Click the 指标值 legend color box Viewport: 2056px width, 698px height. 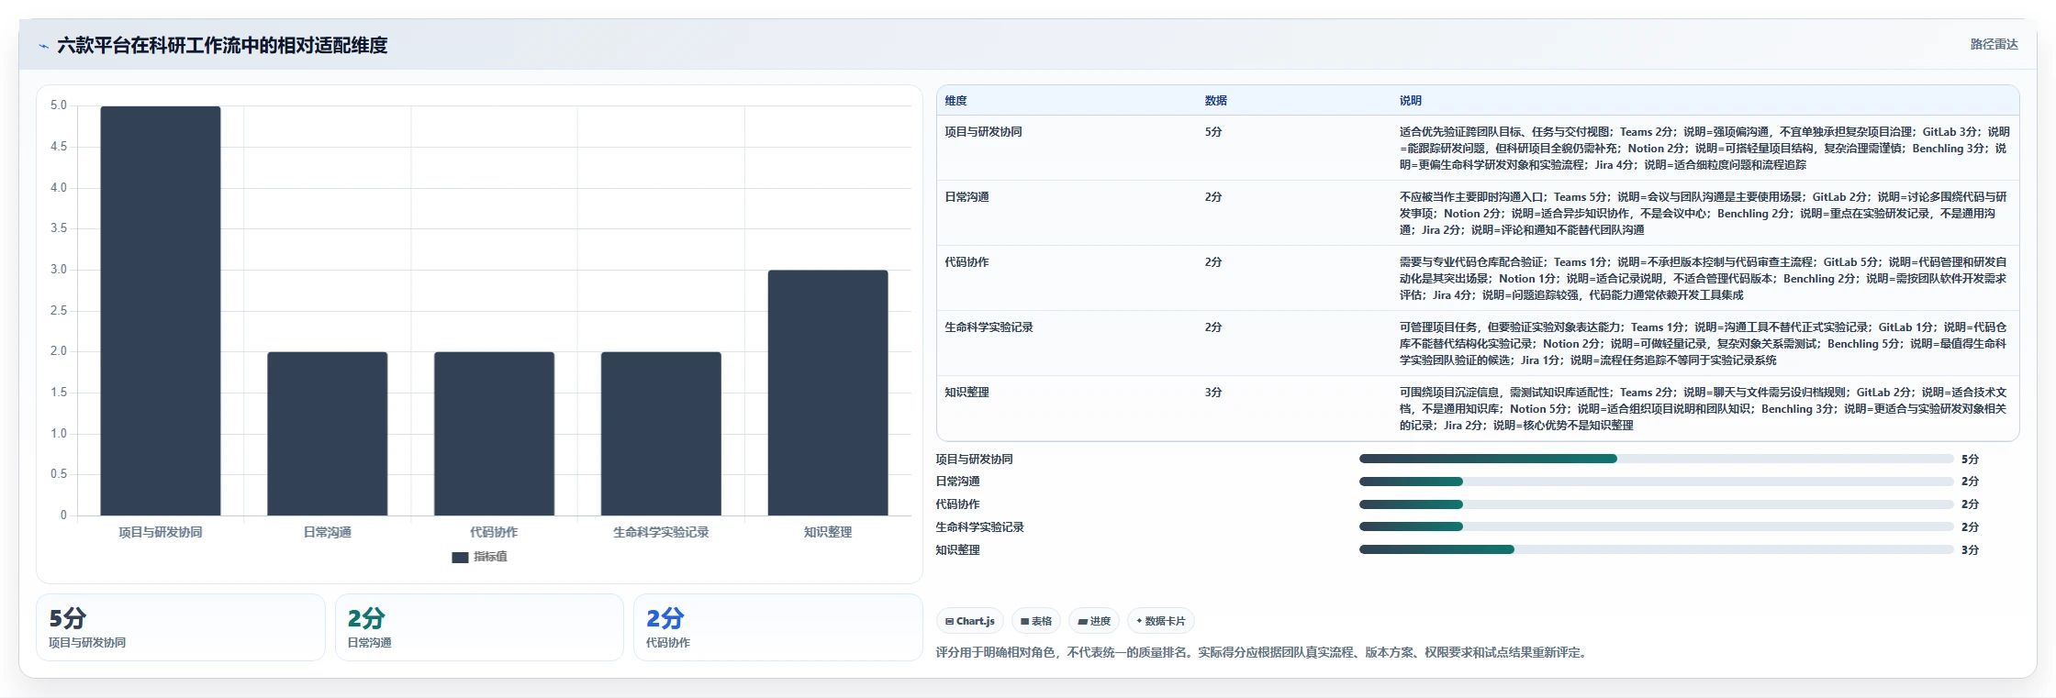[x=460, y=557]
